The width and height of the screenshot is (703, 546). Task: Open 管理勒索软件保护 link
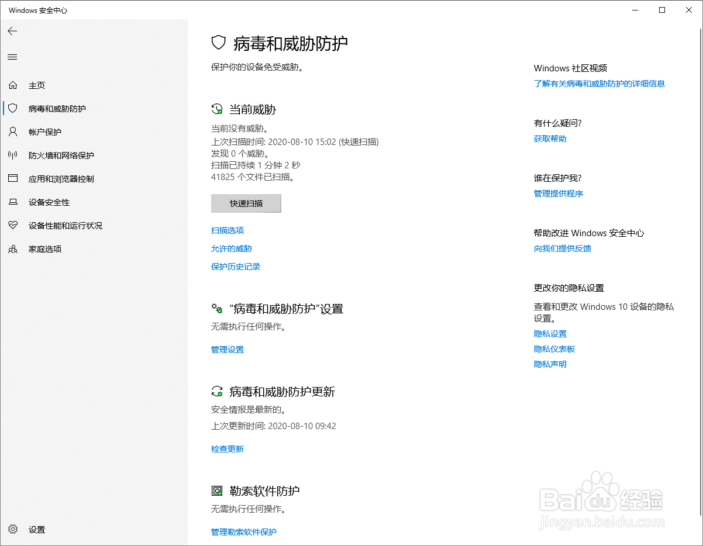tap(244, 532)
